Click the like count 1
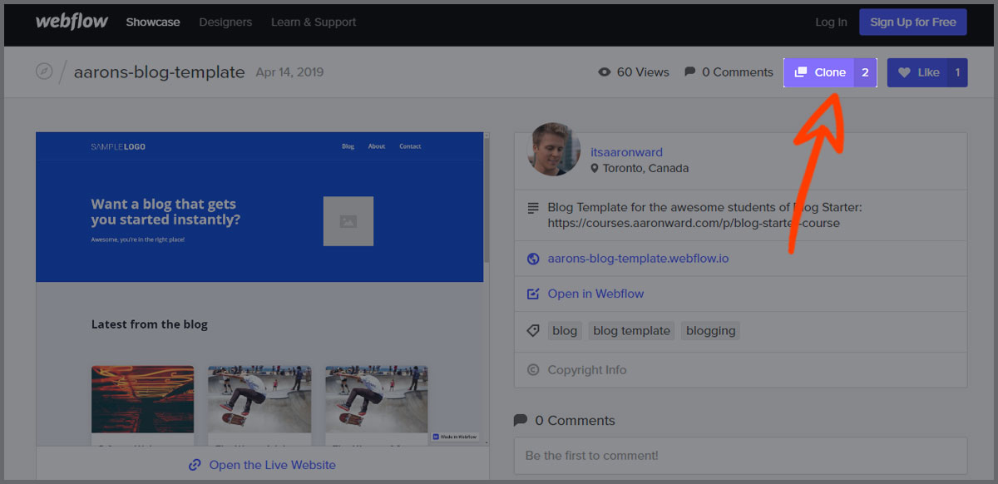Image resolution: width=998 pixels, height=484 pixels. (x=957, y=72)
